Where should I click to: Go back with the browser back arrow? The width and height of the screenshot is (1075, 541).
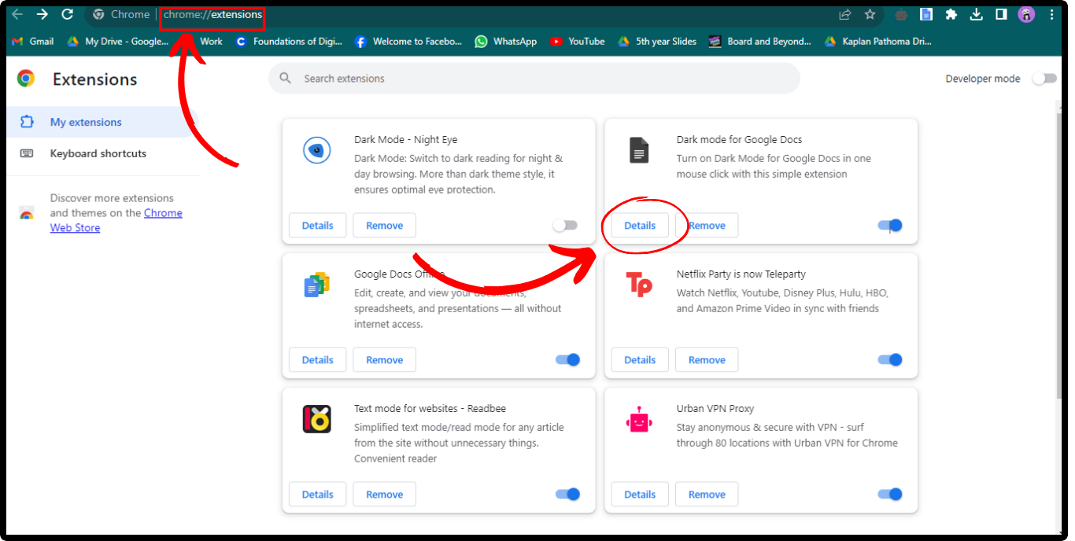(x=17, y=14)
